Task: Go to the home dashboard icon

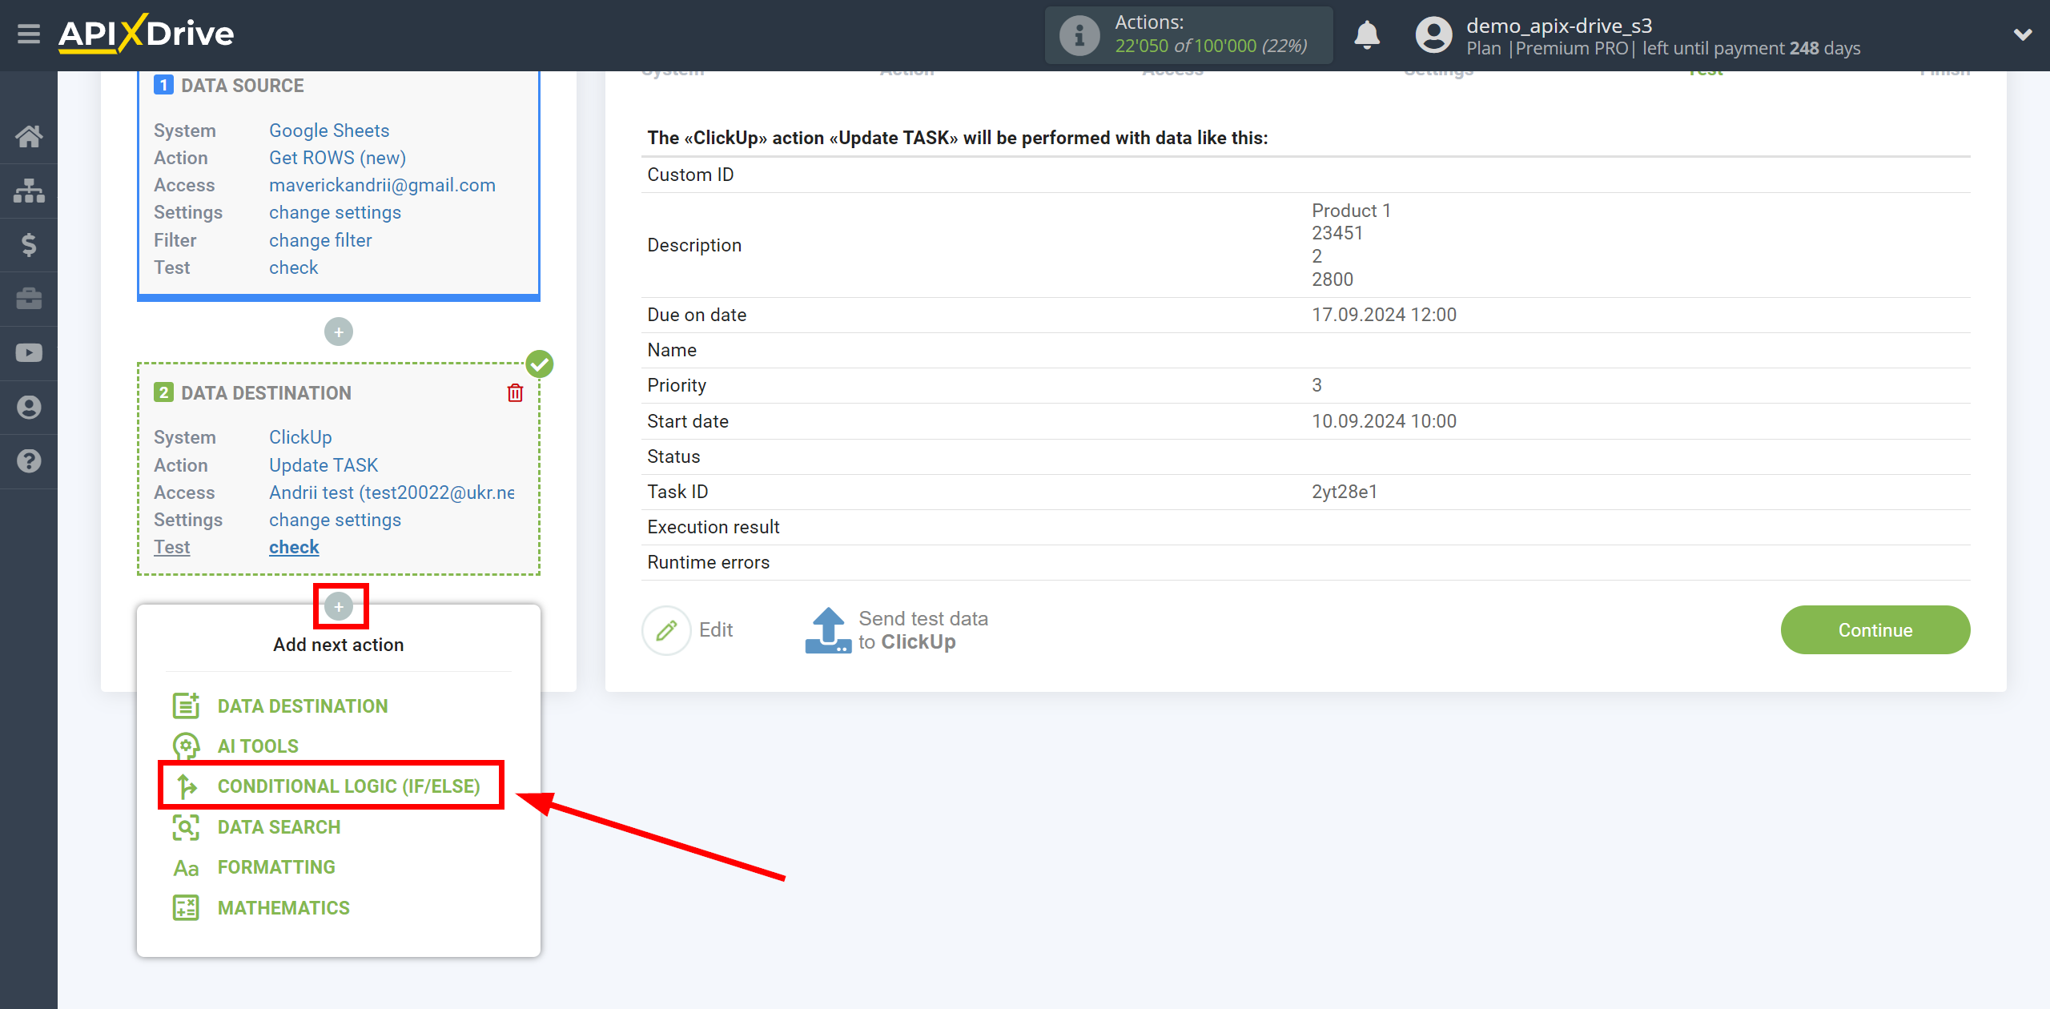Action: coord(29,137)
